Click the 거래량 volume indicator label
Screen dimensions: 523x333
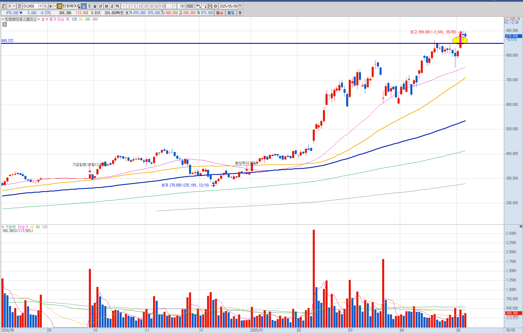click(10, 227)
